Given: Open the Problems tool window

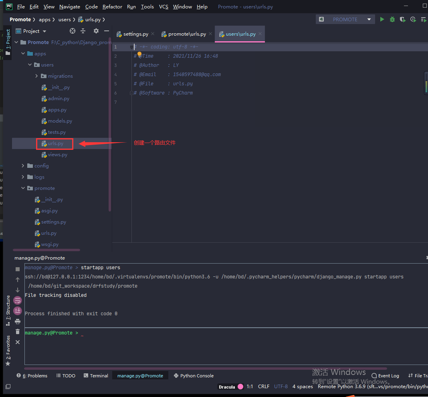Looking at the screenshot, I should coord(32,376).
